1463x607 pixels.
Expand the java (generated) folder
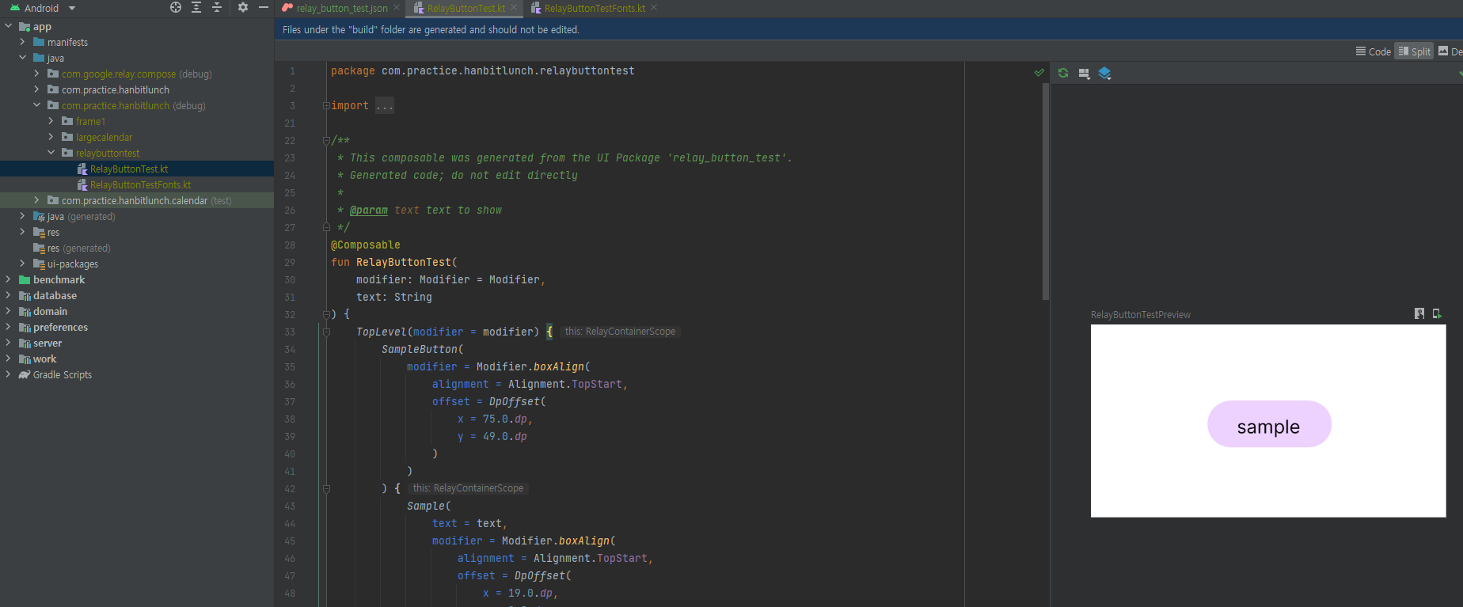[22, 216]
